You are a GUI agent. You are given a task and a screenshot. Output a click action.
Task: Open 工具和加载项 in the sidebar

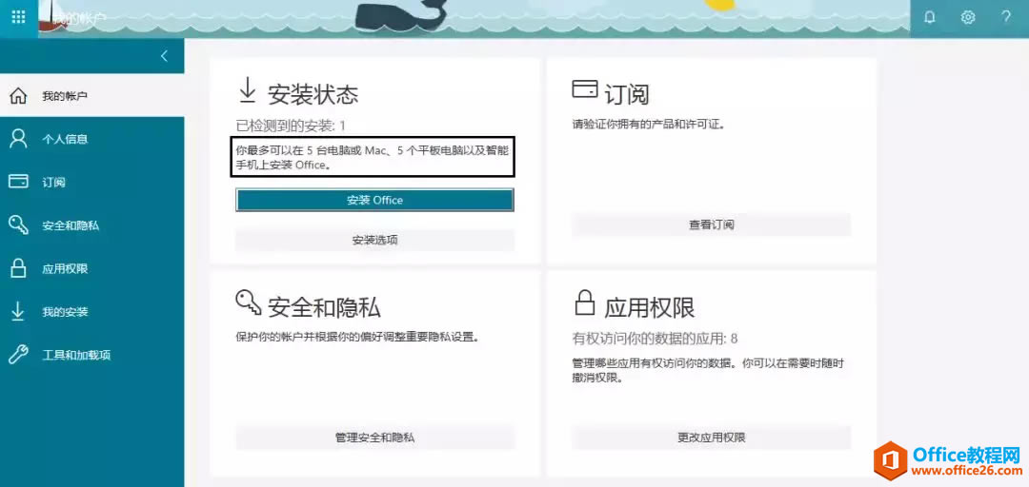pos(91,355)
